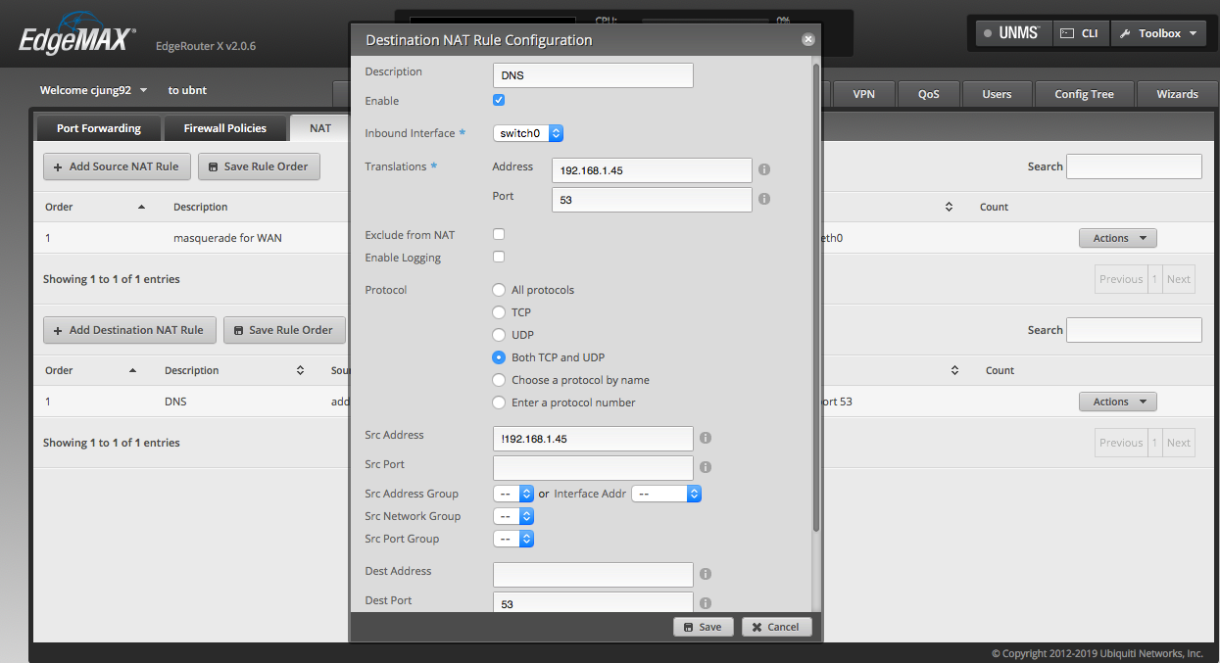Open Inbound Interface switch0 dropdown
The image size is (1220, 663).
pyautogui.click(x=528, y=133)
